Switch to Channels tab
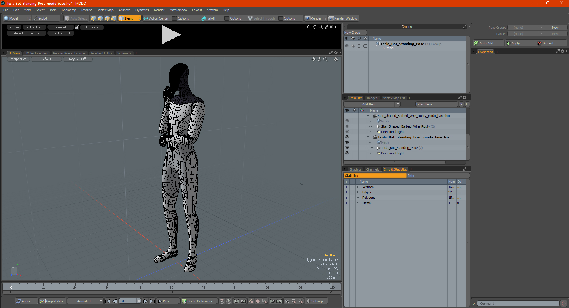 pos(373,169)
